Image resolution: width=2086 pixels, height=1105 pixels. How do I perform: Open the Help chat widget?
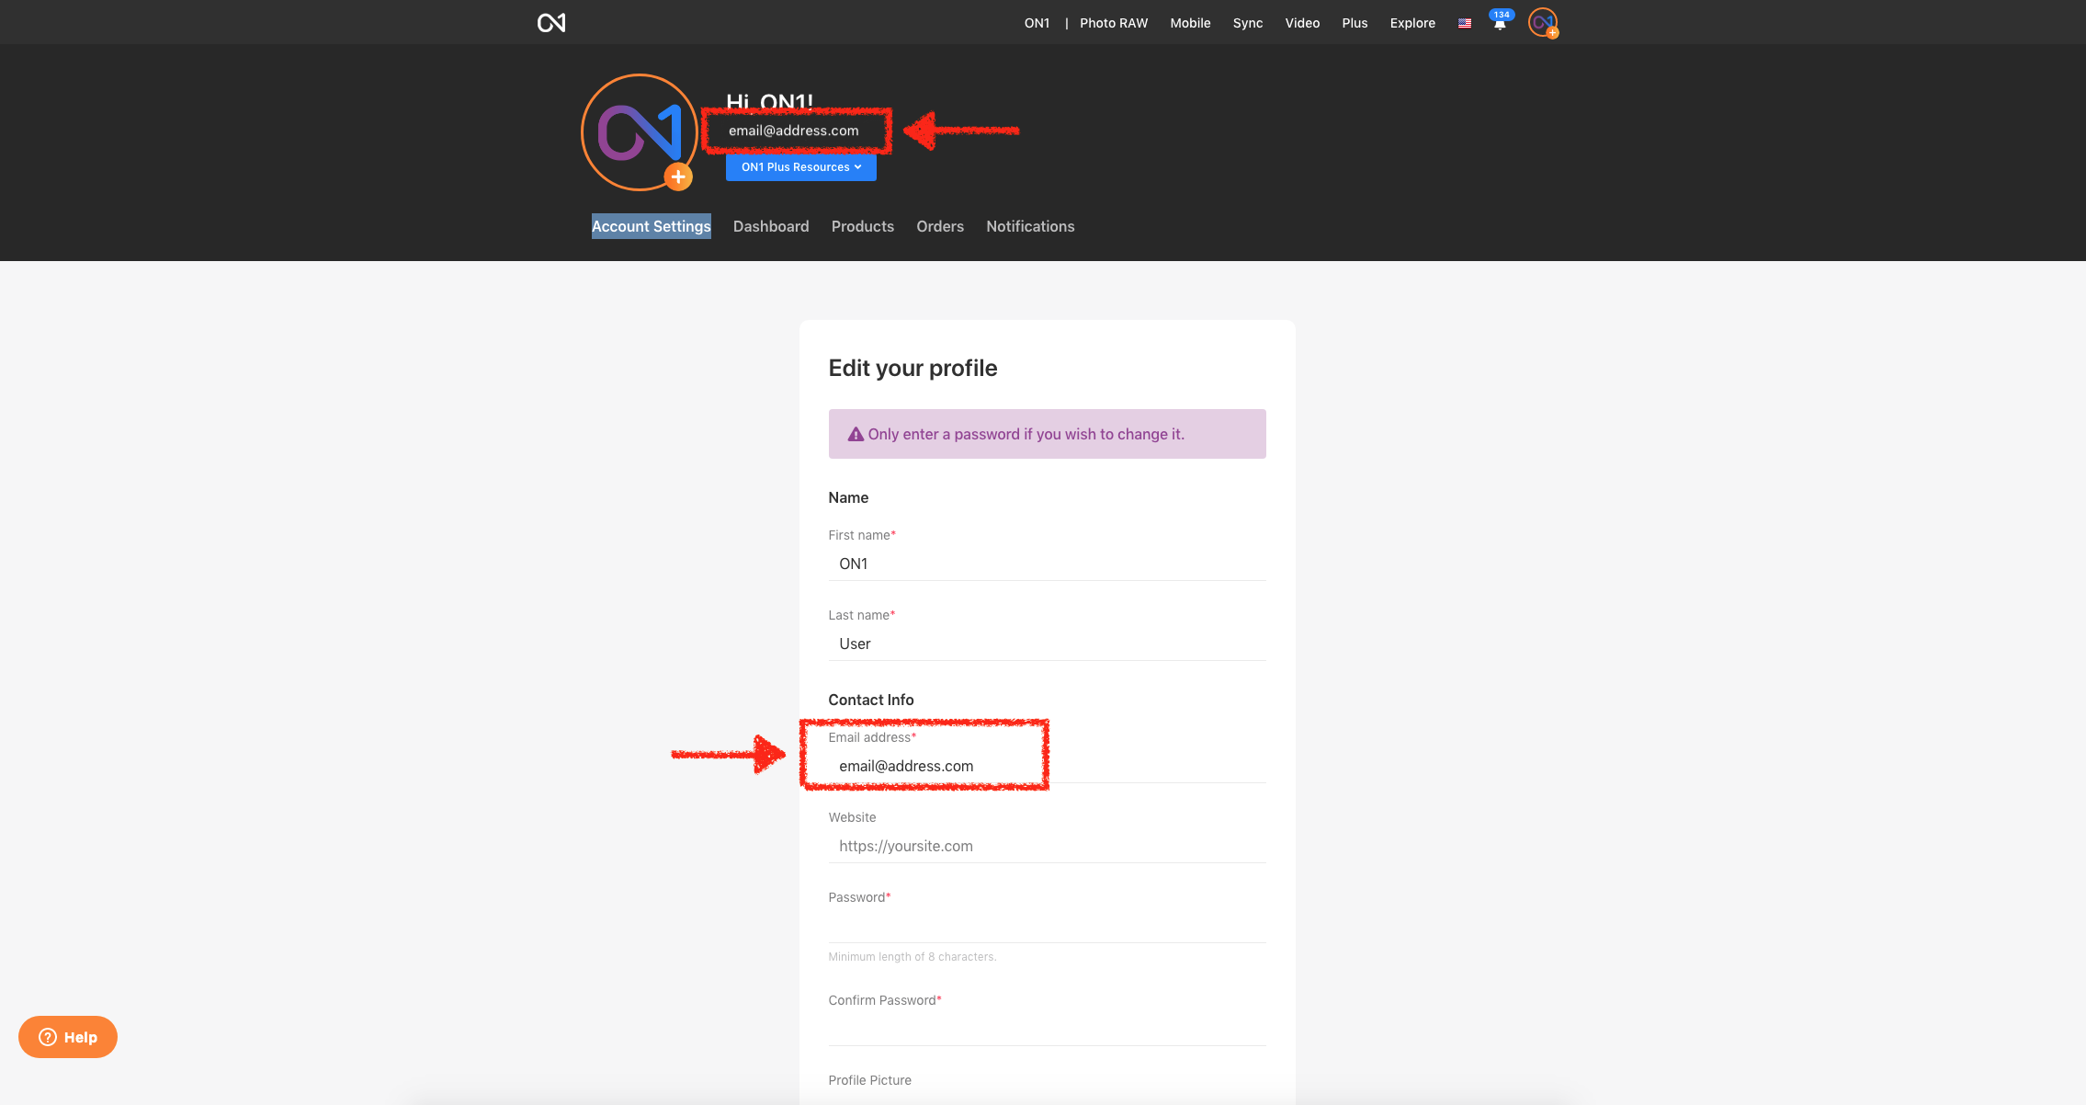pos(68,1037)
